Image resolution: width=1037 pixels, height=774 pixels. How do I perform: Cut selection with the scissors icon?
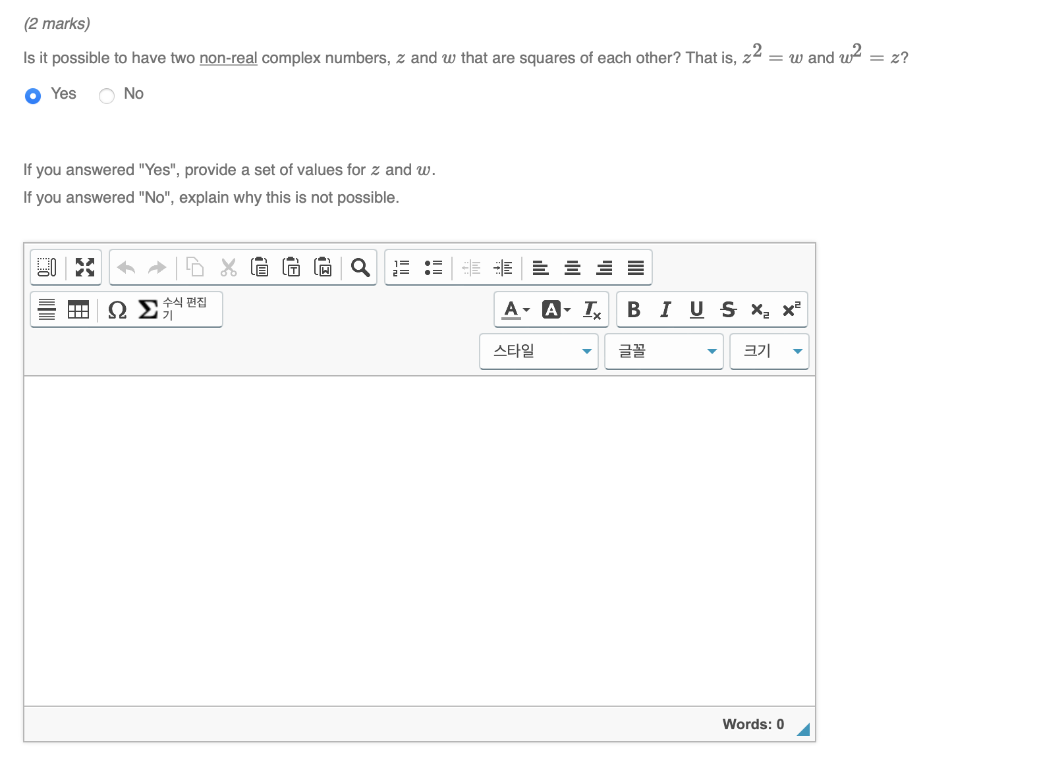229,267
